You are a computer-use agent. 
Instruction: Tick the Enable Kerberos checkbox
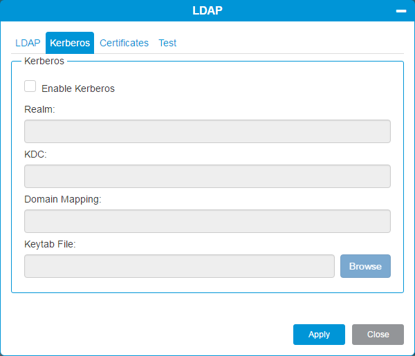point(30,86)
